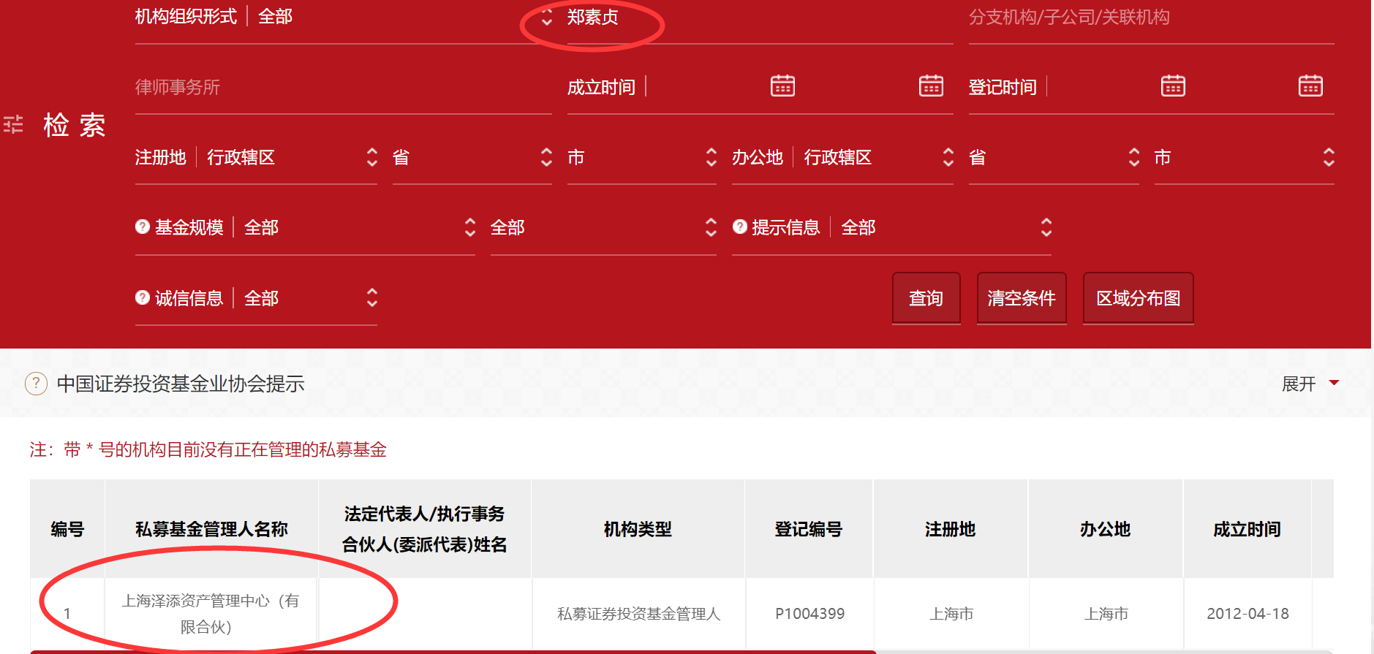Open the 成立时间 end date calendar
1374x654 pixels.
pyautogui.click(x=931, y=85)
